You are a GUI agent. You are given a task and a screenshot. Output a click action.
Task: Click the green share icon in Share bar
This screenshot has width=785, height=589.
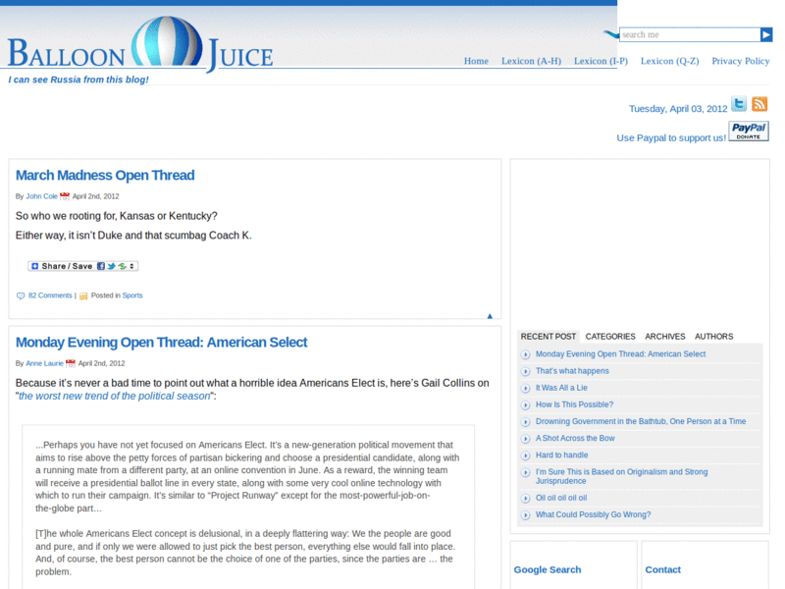[122, 266]
